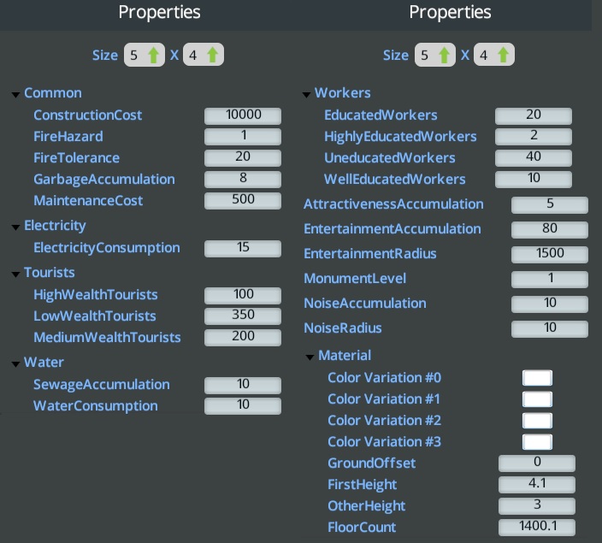
Task: Select Color Variation #2 swatch
Action: click(x=537, y=421)
